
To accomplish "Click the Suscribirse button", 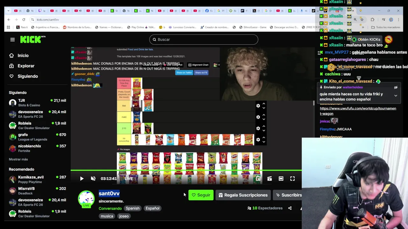I will [x=288, y=195].
